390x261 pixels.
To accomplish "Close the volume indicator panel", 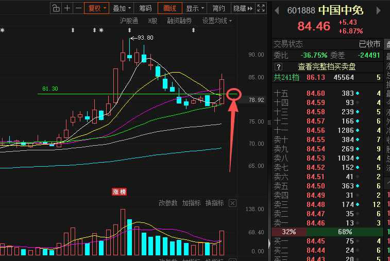I will coord(232,203).
